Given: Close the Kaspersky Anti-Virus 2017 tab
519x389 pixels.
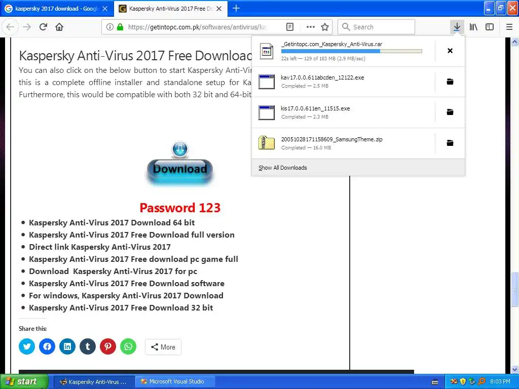Looking at the screenshot, I should [x=219, y=9].
